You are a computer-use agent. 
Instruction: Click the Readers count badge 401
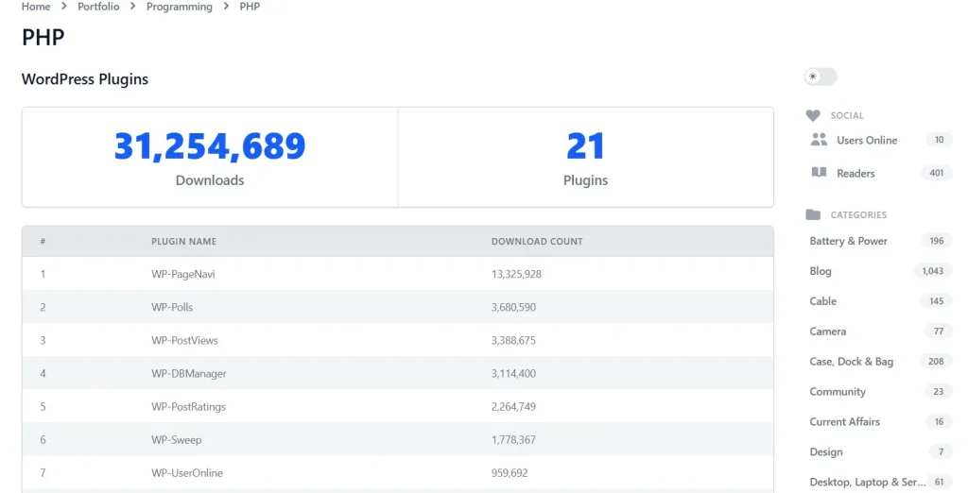click(937, 173)
